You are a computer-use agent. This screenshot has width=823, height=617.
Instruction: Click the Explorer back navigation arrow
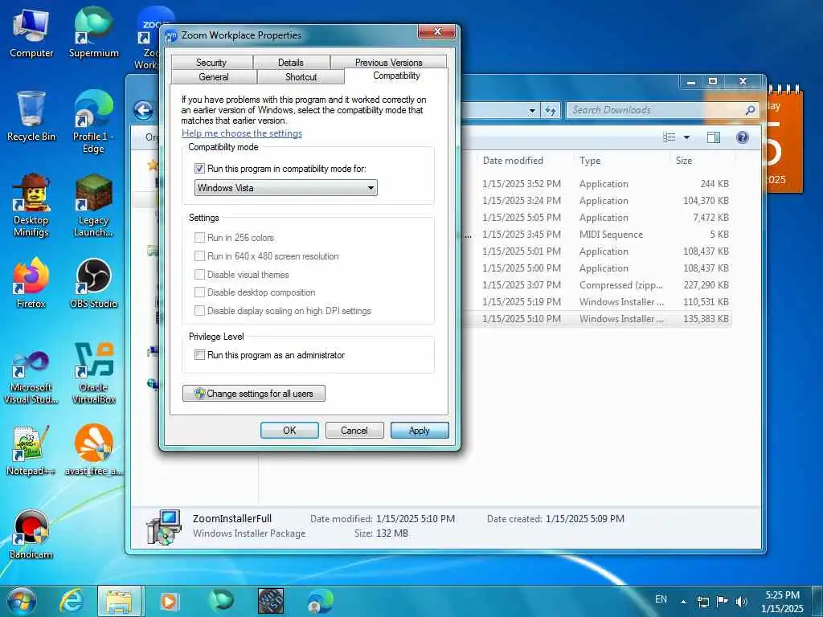[x=143, y=110]
